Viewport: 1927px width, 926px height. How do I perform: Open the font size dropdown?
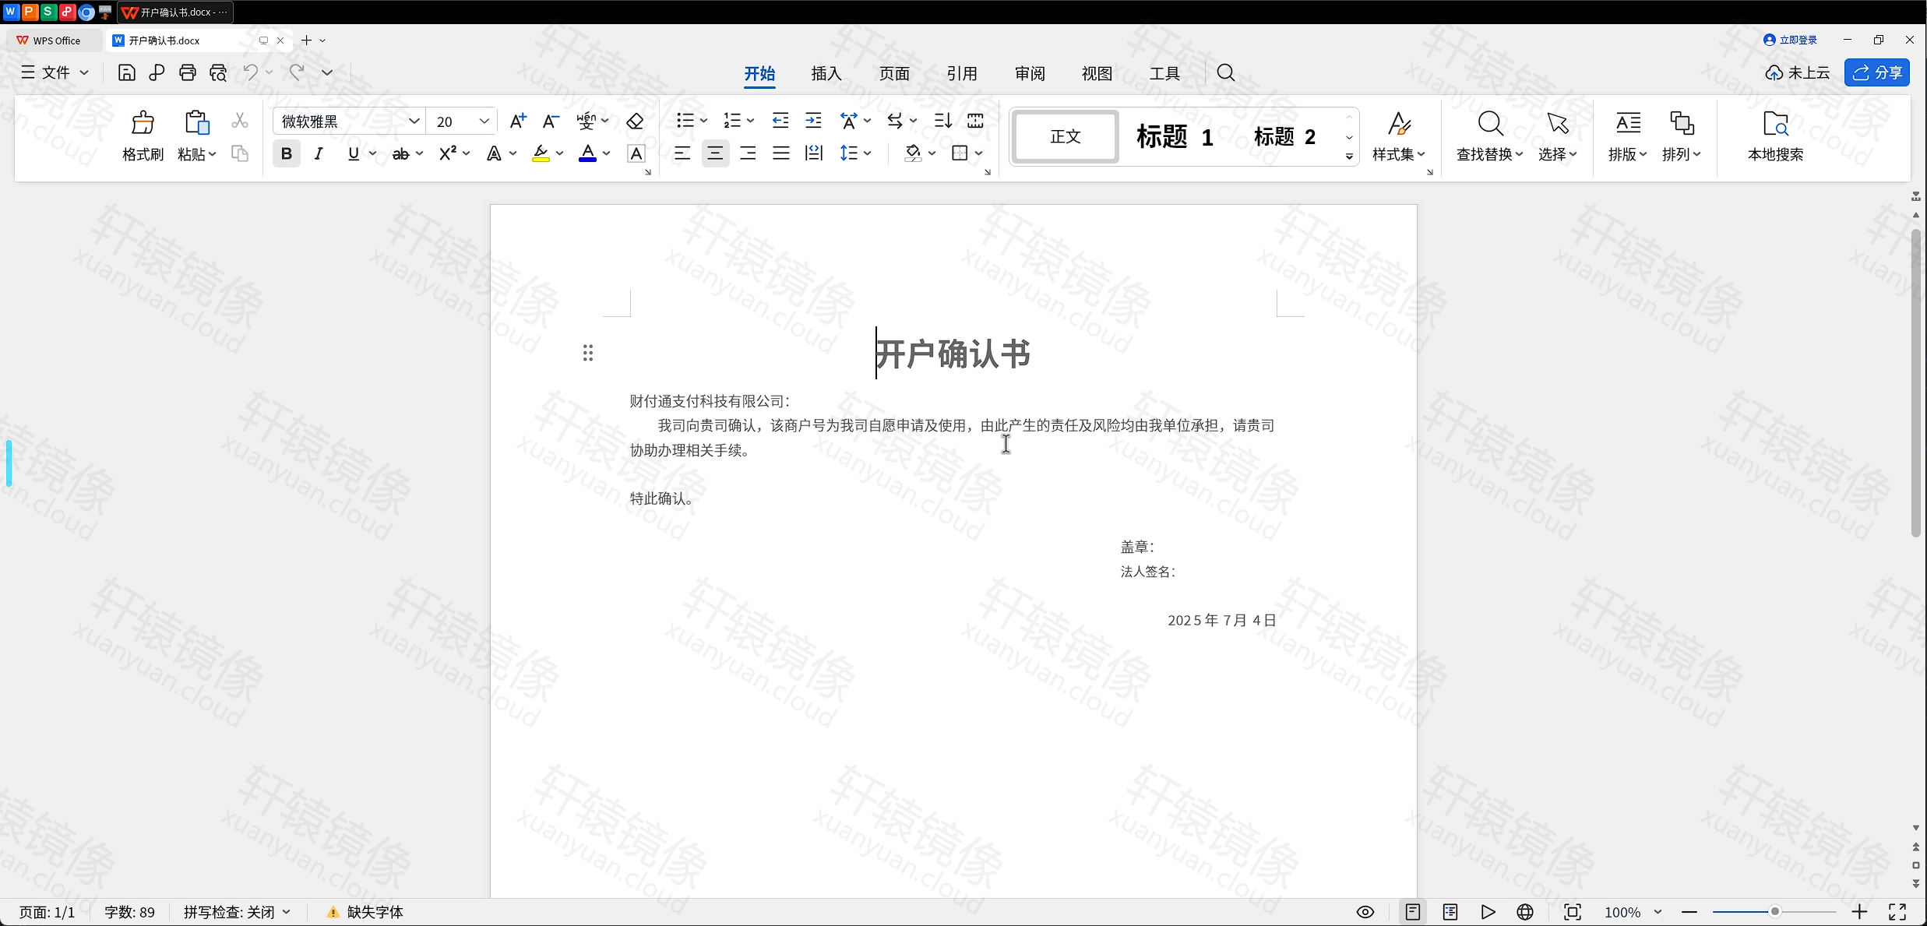tap(484, 121)
